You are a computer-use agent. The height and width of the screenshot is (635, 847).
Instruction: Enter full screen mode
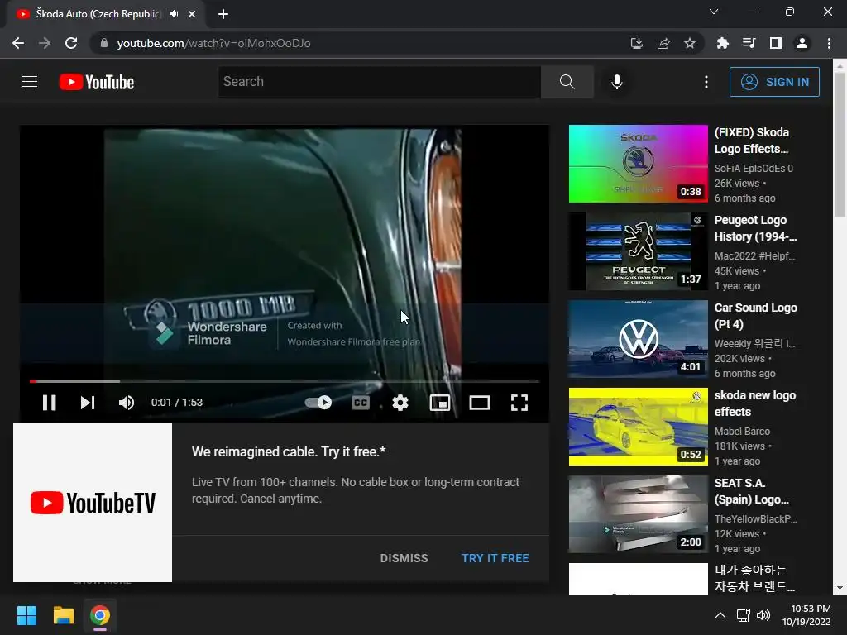click(x=519, y=403)
